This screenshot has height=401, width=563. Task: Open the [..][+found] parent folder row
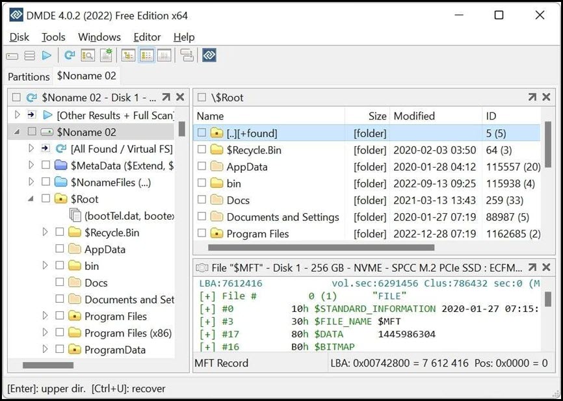point(367,133)
